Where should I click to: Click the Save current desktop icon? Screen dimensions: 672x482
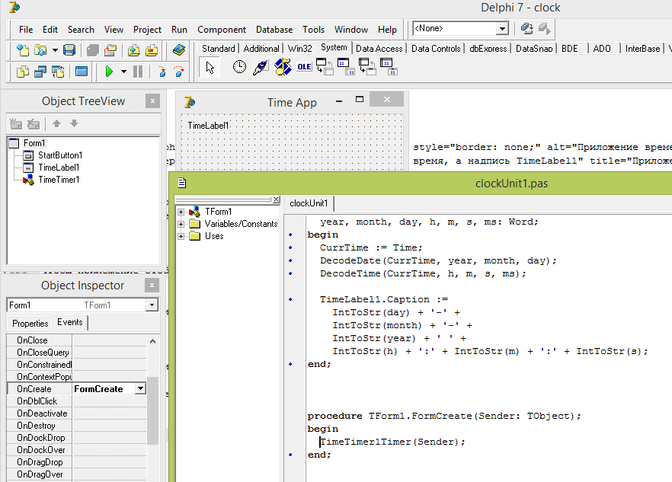526,29
